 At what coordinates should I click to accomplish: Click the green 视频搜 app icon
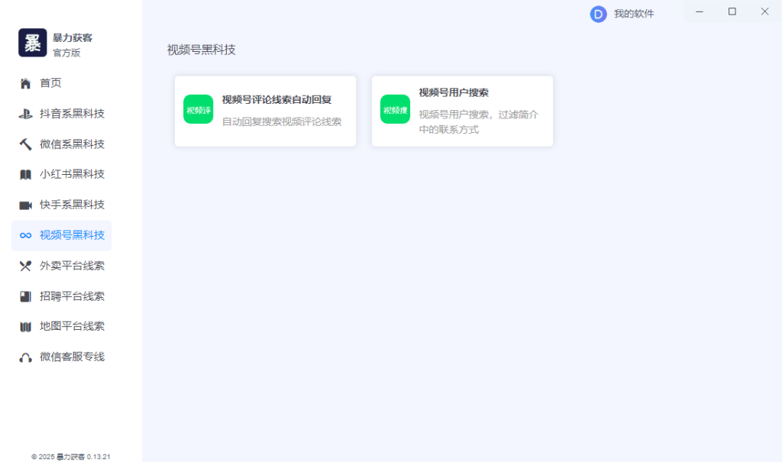click(x=395, y=109)
